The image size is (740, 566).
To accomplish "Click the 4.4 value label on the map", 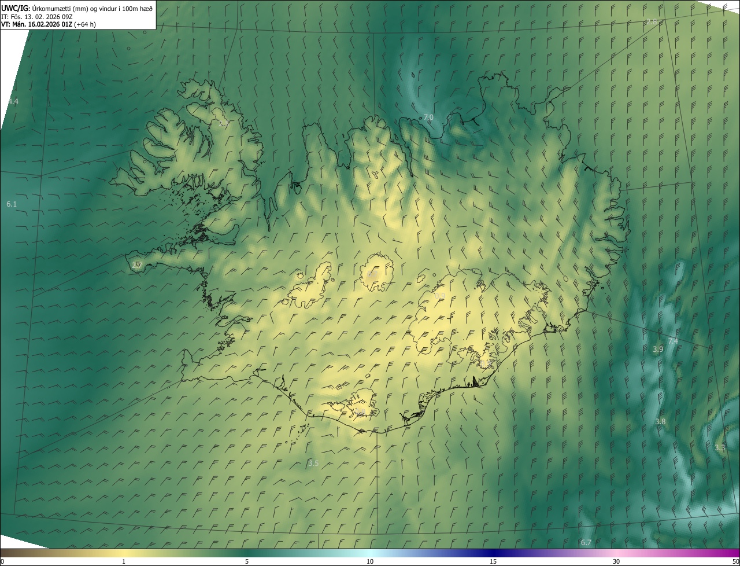I will pyautogui.click(x=13, y=102).
